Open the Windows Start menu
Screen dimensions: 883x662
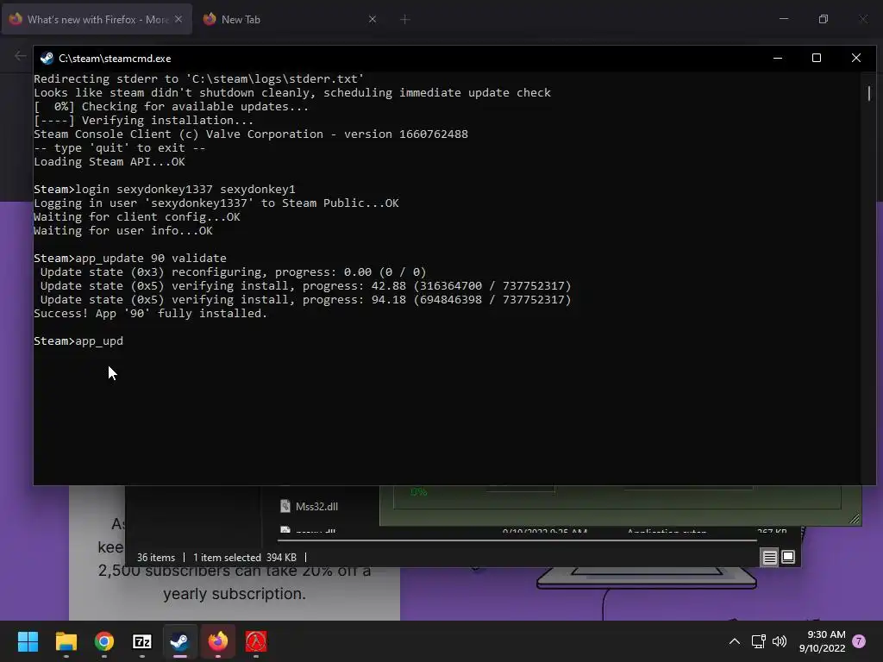[x=28, y=641]
